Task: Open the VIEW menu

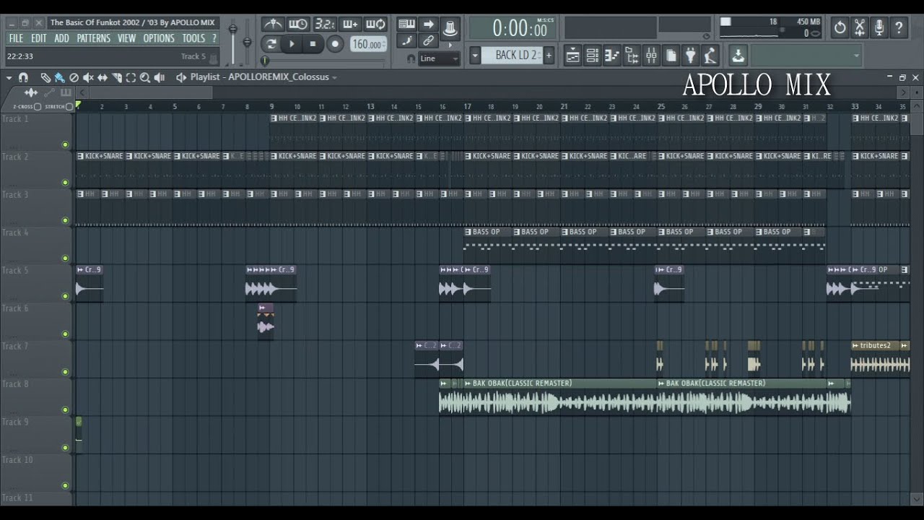Action: 126,38
